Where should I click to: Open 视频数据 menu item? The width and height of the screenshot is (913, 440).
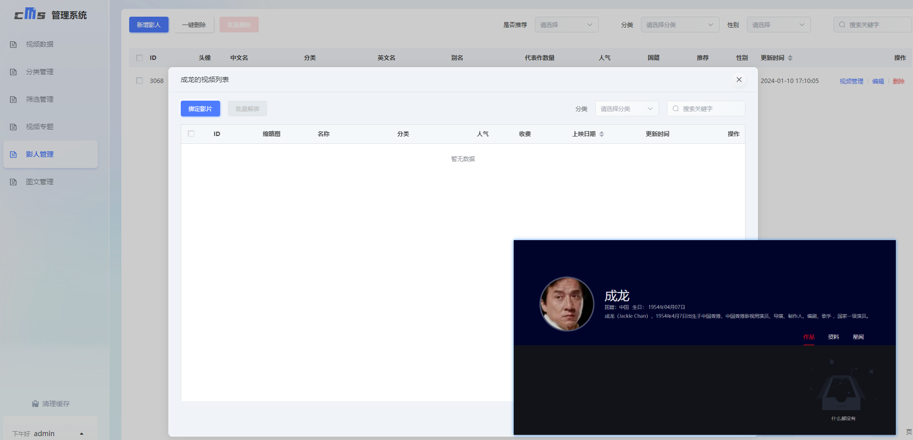coord(51,44)
